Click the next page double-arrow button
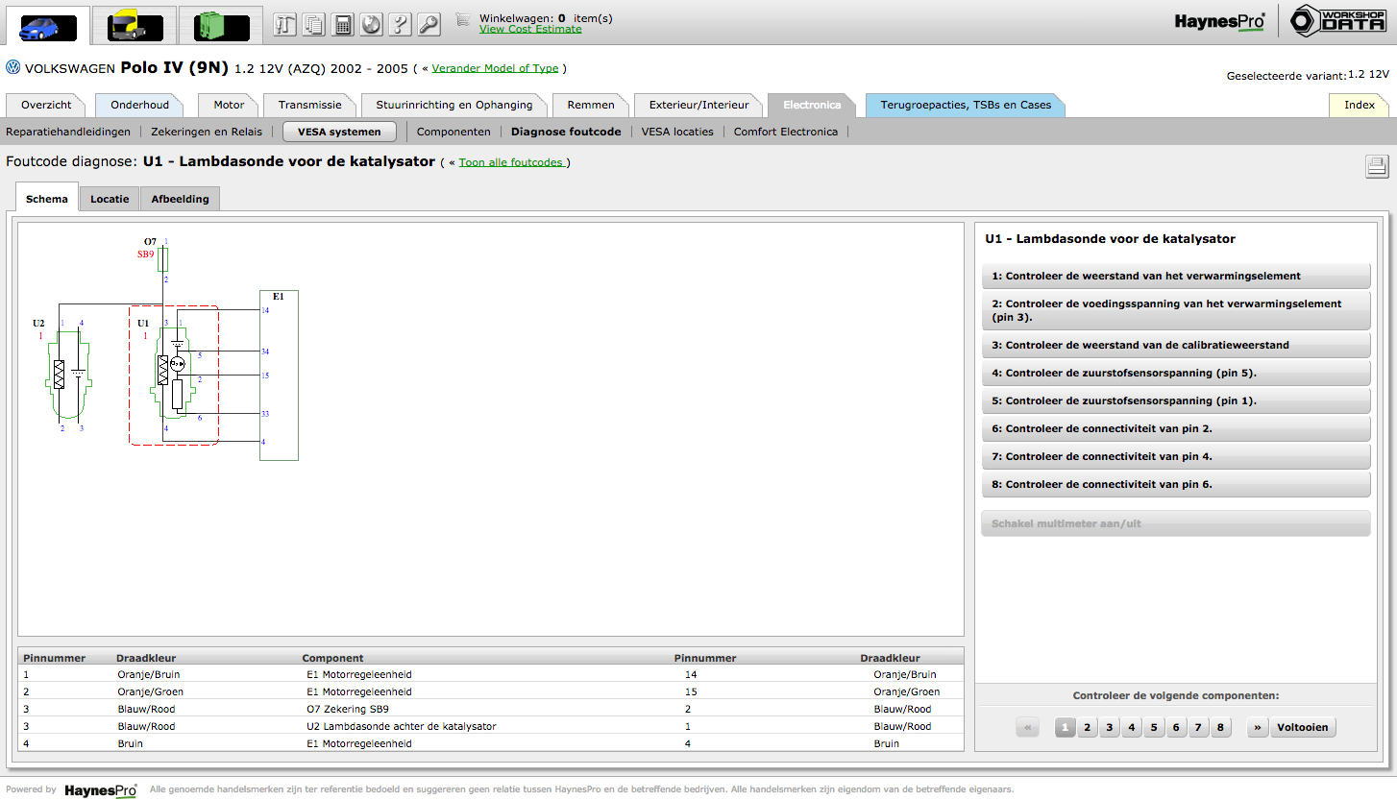The height and width of the screenshot is (800, 1397). coord(1257,728)
